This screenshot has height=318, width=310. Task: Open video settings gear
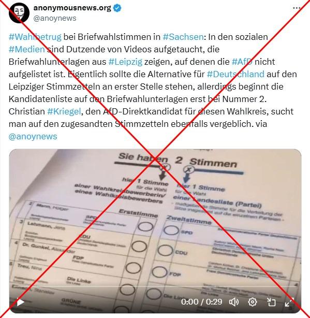[252, 302]
